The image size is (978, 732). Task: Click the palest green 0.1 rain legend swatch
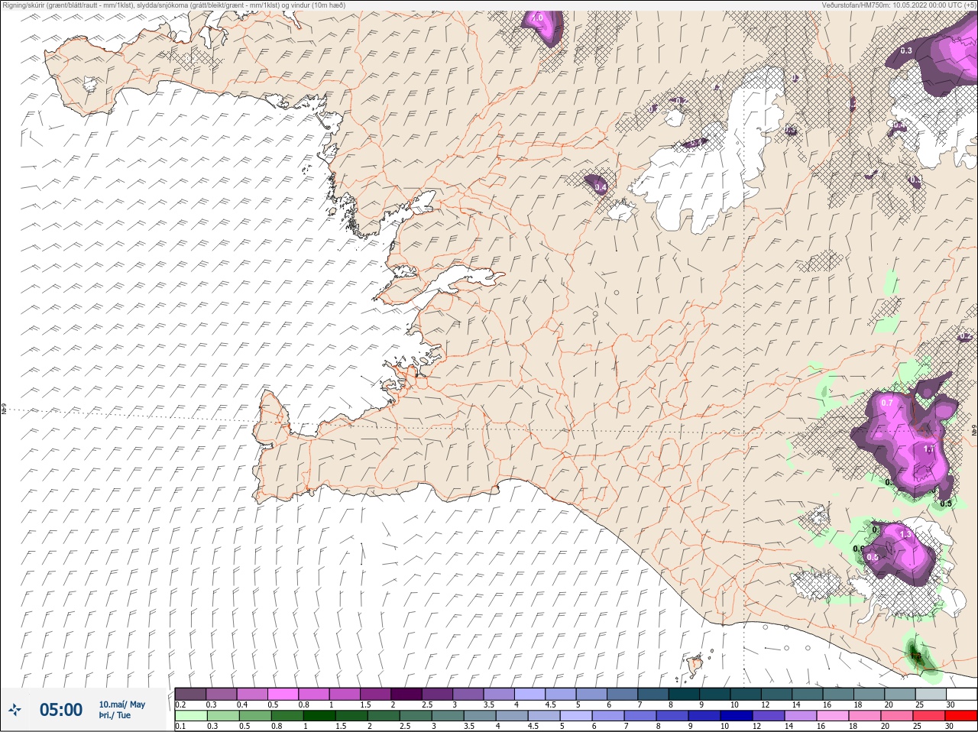click(190, 715)
